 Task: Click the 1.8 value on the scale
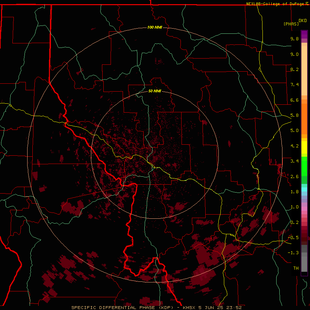click(294, 192)
